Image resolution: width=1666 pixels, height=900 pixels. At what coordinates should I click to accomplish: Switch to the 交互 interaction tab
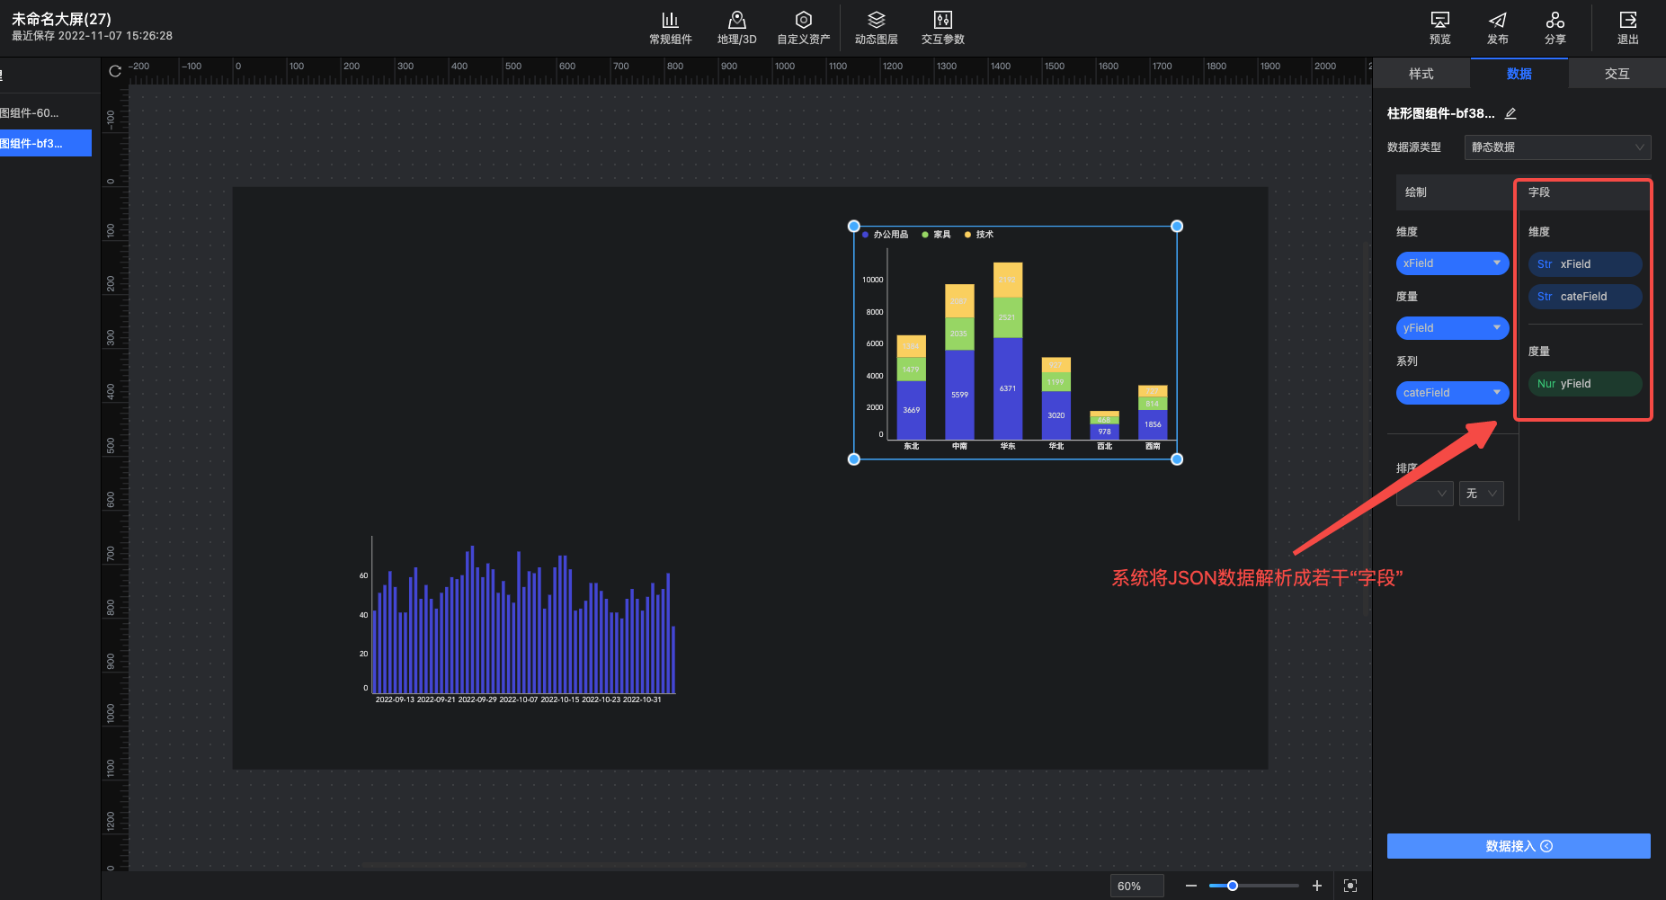pos(1617,74)
